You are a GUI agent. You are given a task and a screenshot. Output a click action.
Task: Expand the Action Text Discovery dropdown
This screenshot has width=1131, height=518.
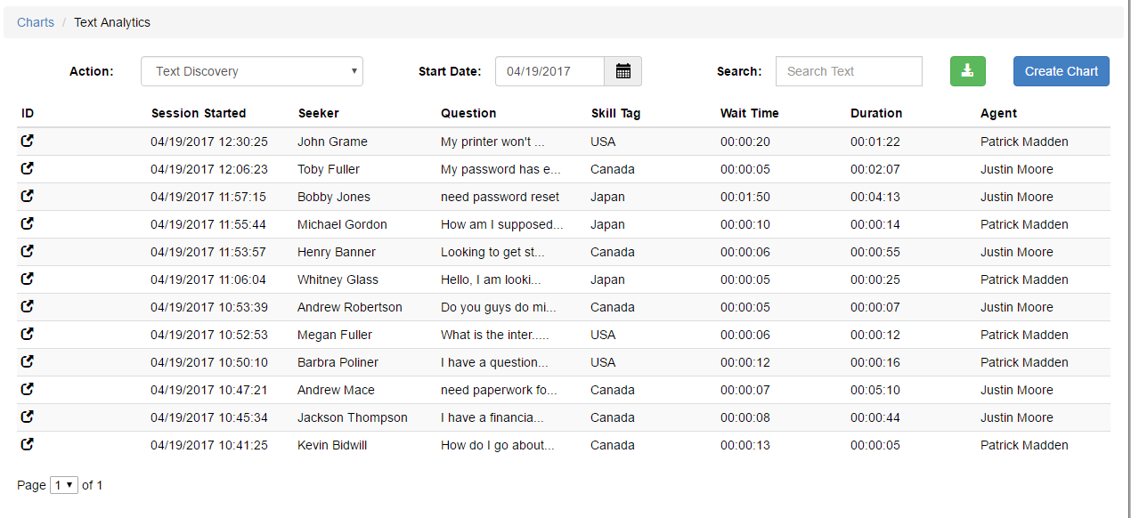coord(252,71)
